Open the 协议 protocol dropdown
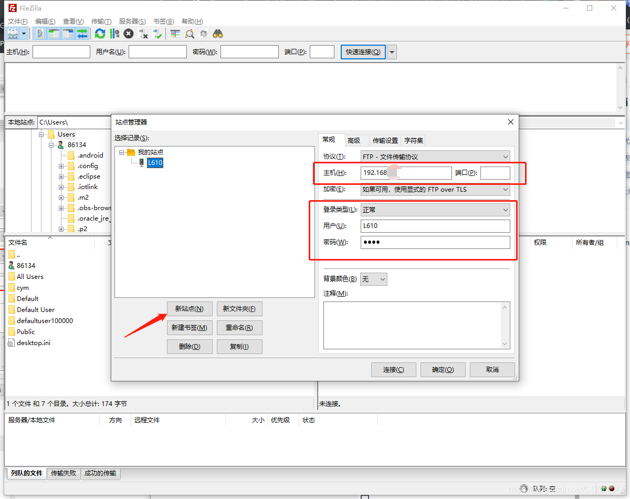The height and width of the screenshot is (499, 630). pyautogui.click(x=435, y=157)
